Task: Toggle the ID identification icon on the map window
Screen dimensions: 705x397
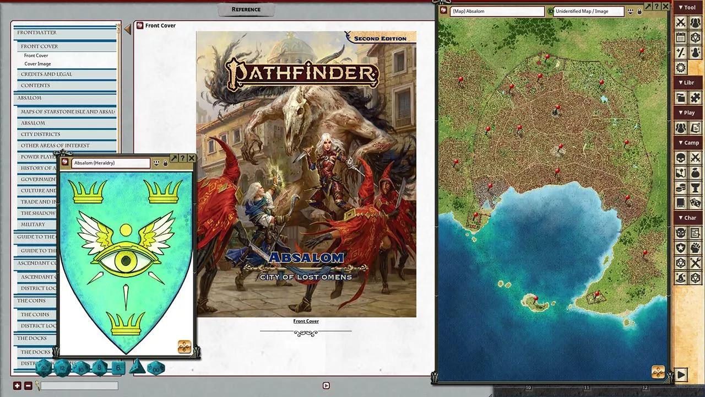Action: point(550,11)
